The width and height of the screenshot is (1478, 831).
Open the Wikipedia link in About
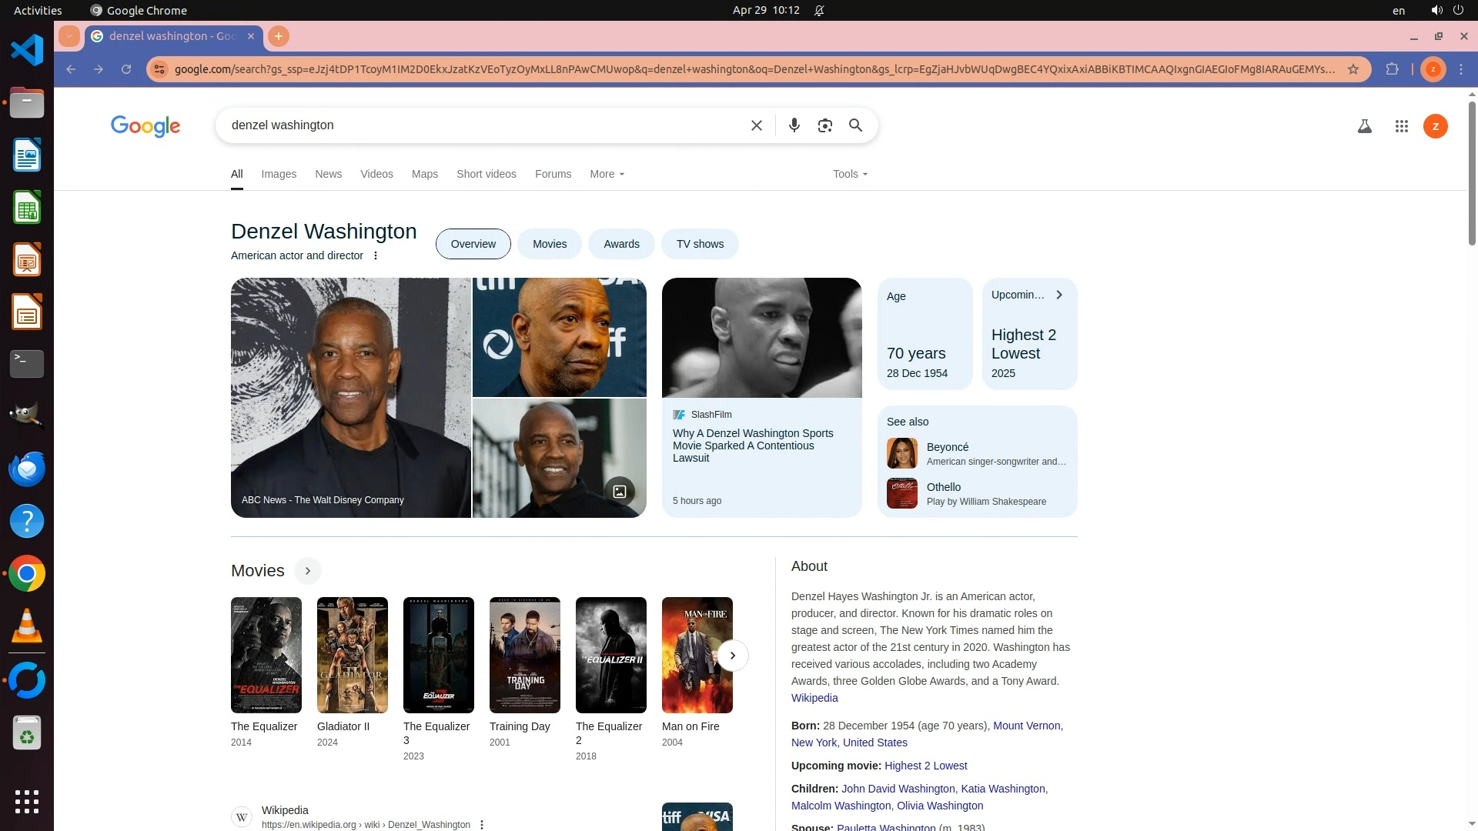tap(814, 698)
